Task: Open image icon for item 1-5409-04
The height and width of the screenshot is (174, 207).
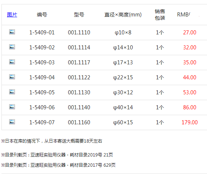Action: 12,77
